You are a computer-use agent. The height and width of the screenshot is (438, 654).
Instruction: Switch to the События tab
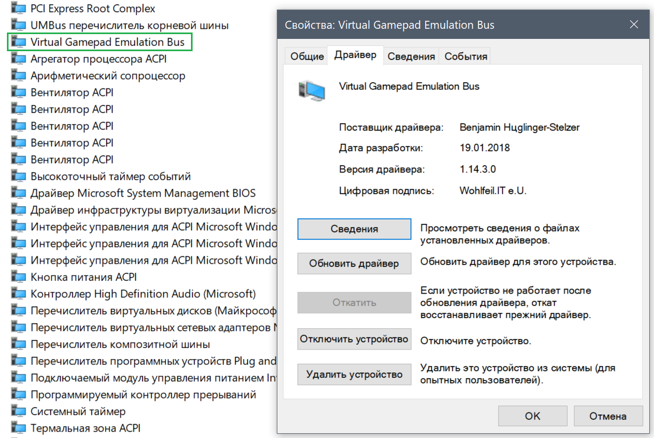point(466,56)
